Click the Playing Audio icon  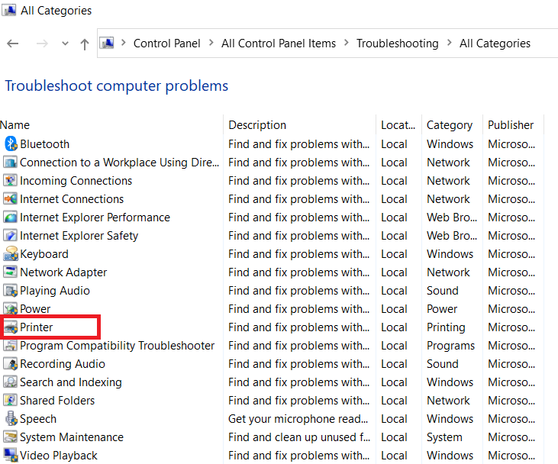[11, 290]
